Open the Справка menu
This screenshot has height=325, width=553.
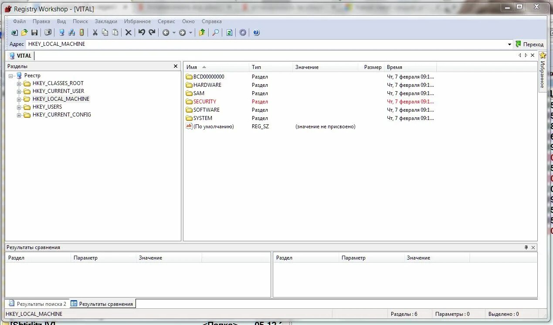[x=211, y=21]
